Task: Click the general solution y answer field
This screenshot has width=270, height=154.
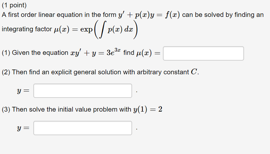Action: point(83,91)
